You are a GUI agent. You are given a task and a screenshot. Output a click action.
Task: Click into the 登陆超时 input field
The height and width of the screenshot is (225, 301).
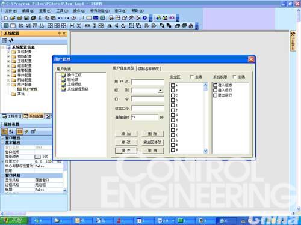[144, 117]
